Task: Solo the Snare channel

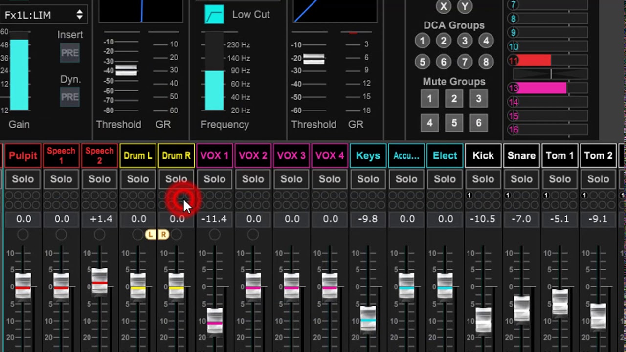Action: [x=521, y=179]
